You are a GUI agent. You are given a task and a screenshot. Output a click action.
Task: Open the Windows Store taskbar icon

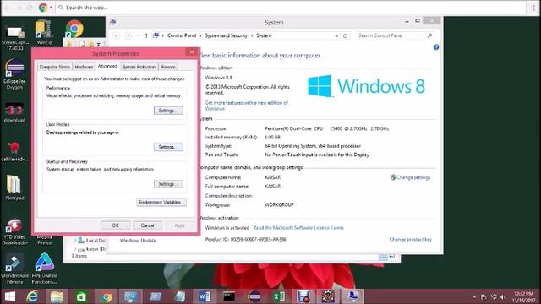[81, 296]
